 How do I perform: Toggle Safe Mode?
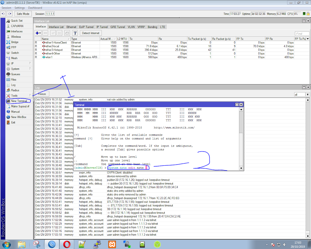click(x=23, y=14)
